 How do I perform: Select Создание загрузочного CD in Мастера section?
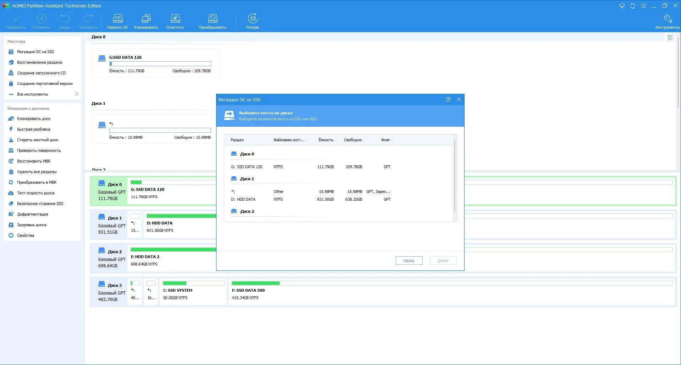point(41,73)
